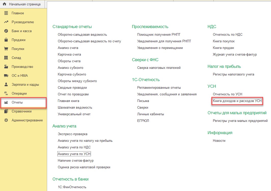
Task: Open Анализ учета по НДС
Action: point(74,147)
